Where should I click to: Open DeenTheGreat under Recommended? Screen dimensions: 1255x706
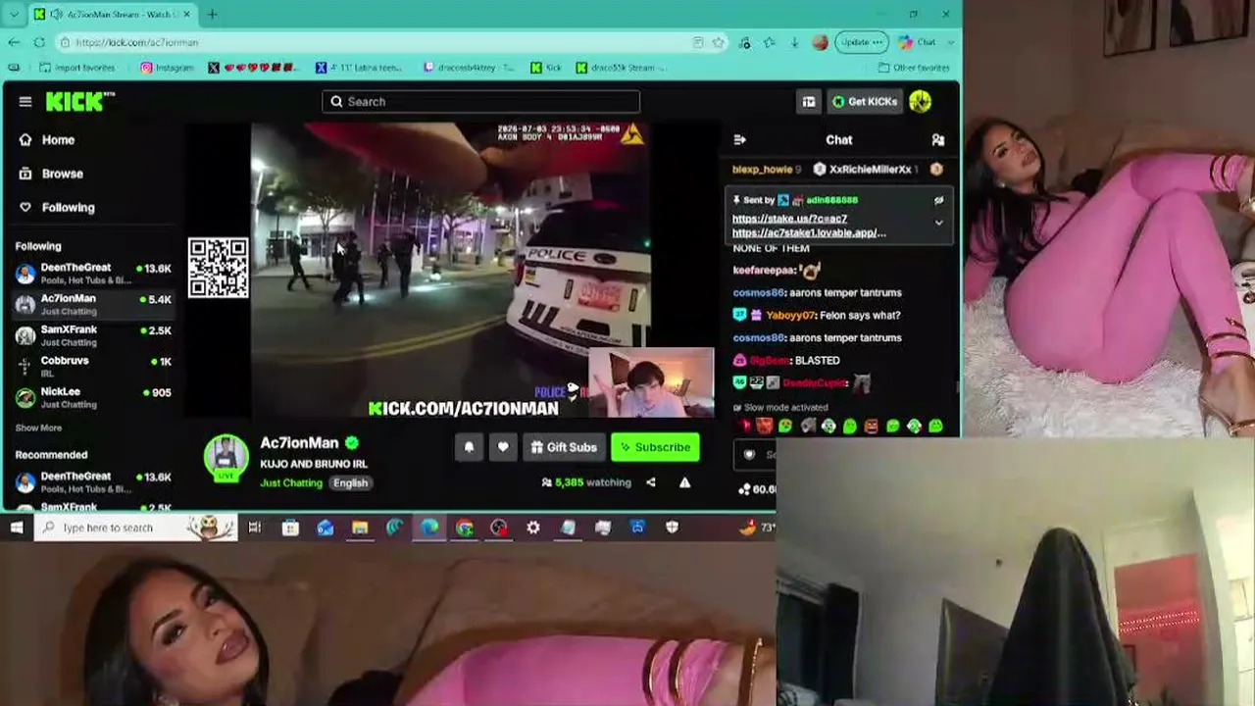[x=93, y=481]
